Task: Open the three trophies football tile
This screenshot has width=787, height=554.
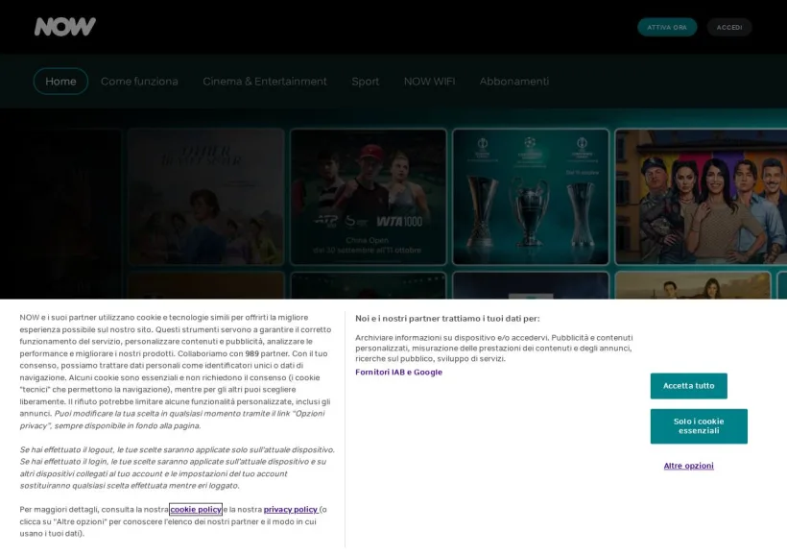Action: pos(531,197)
